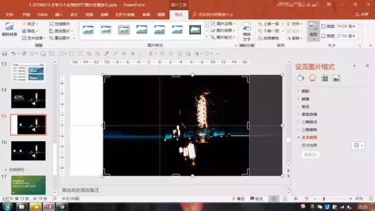Viewport: 375px width, 211px height.
Task: Click the Save icon in quick access toolbar
Action: click(5, 53)
